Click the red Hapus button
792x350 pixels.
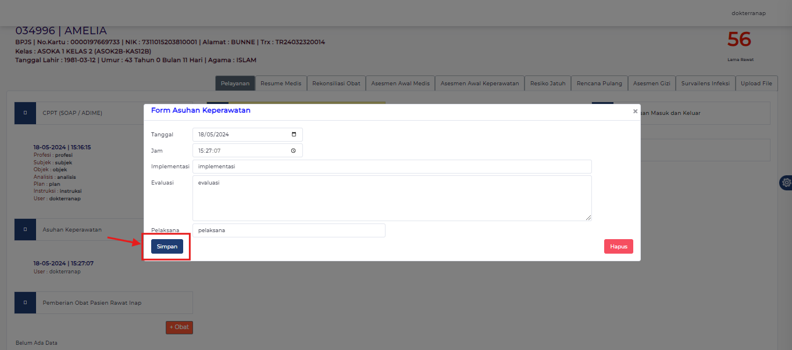tap(618, 246)
